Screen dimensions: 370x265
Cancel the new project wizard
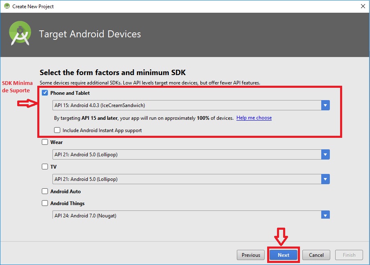pos(316,255)
